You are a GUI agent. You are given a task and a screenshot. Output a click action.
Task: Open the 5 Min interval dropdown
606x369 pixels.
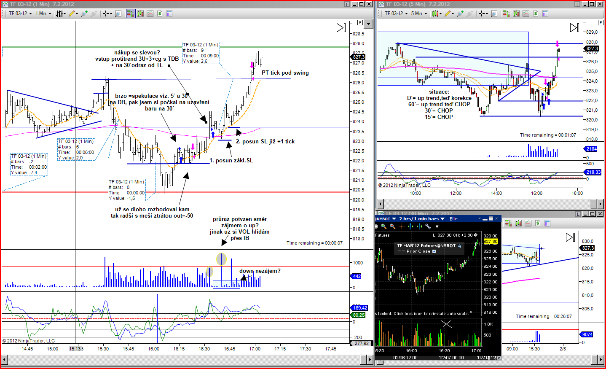(419, 13)
